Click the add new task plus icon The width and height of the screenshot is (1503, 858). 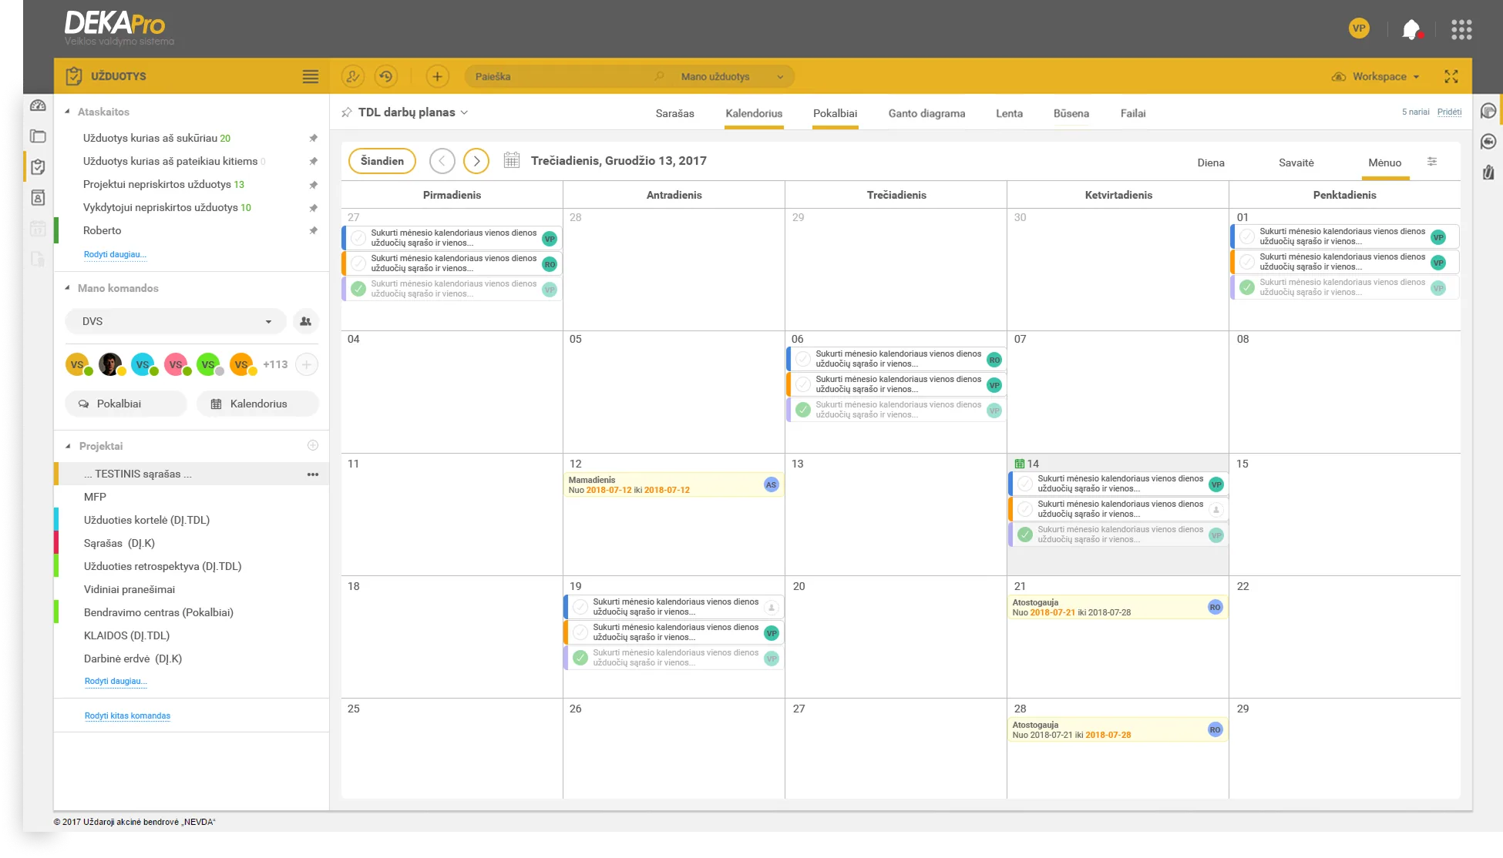click(437, 76)
